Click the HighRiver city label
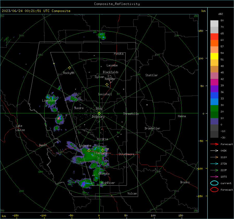 coord(108,183)
